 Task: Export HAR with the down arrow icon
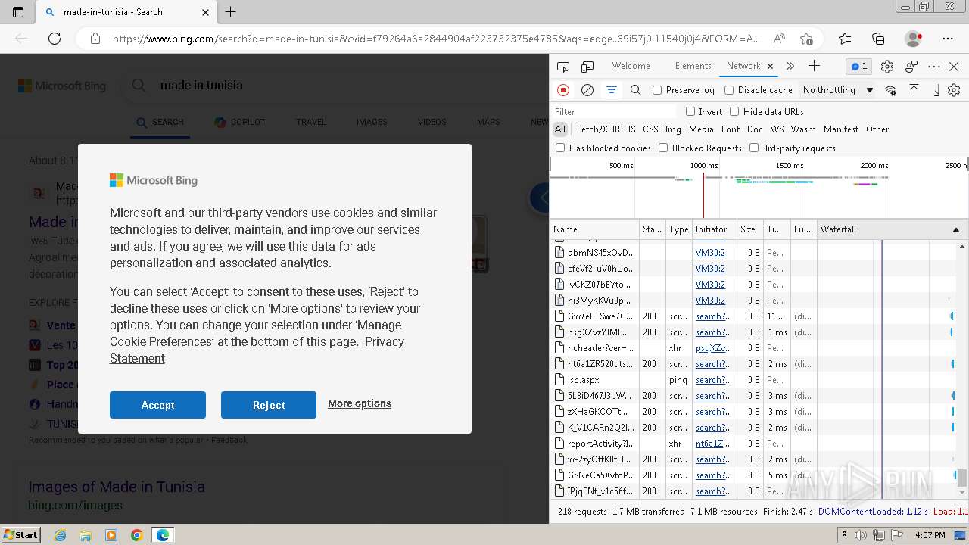(x=936, y=90)
